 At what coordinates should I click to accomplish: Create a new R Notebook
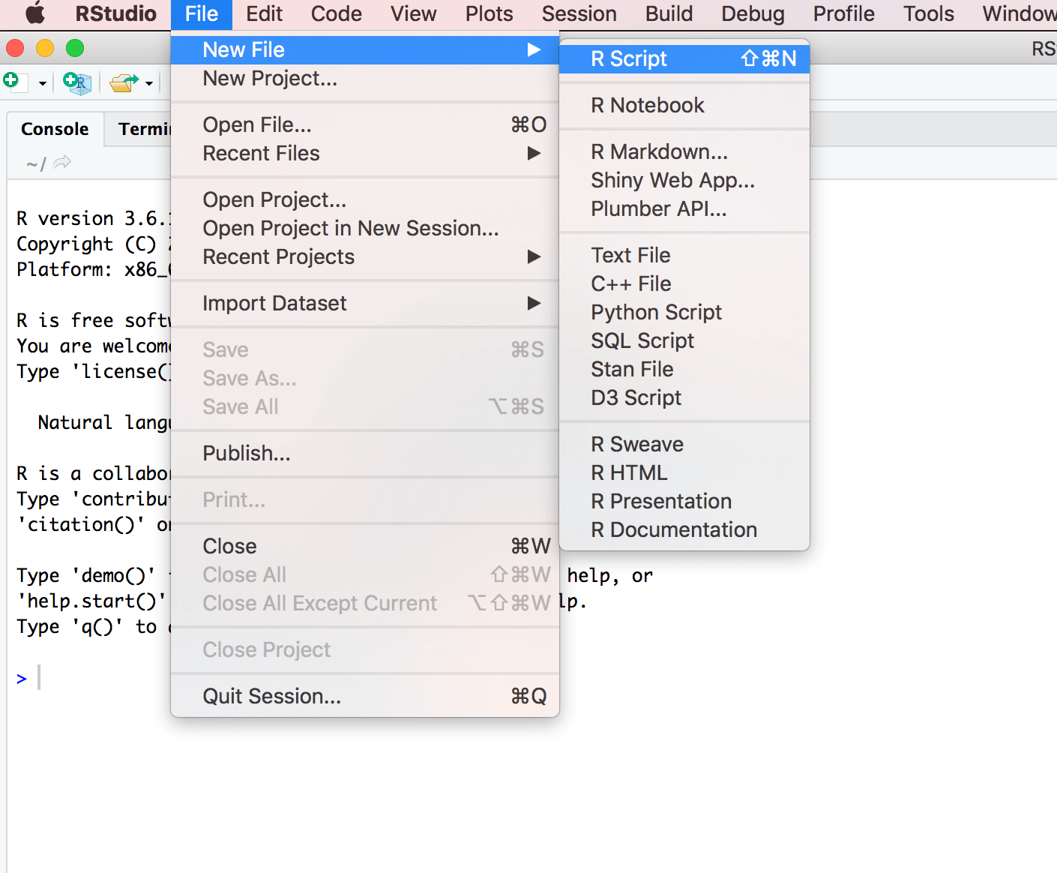pyautogui.click(x=647, y=105)
